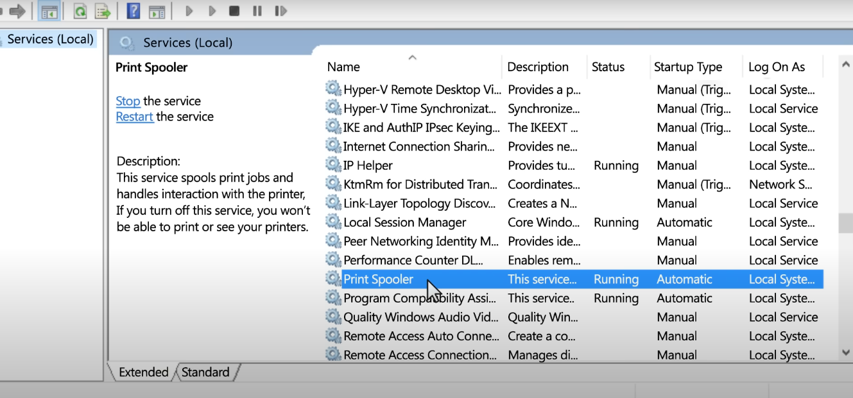Image resolution: width=853 pixels, height=398 pixels.
Task: Click the Stop Service square toolbar icon
Action: 234,11
